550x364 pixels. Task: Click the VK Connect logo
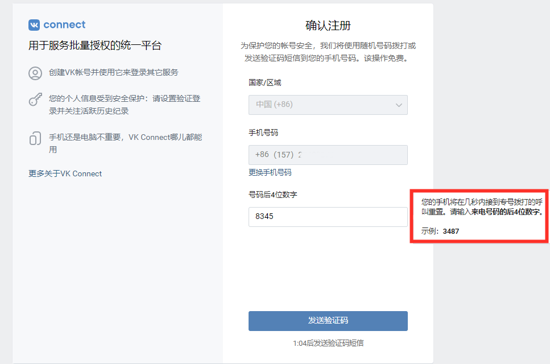point(56,24)
